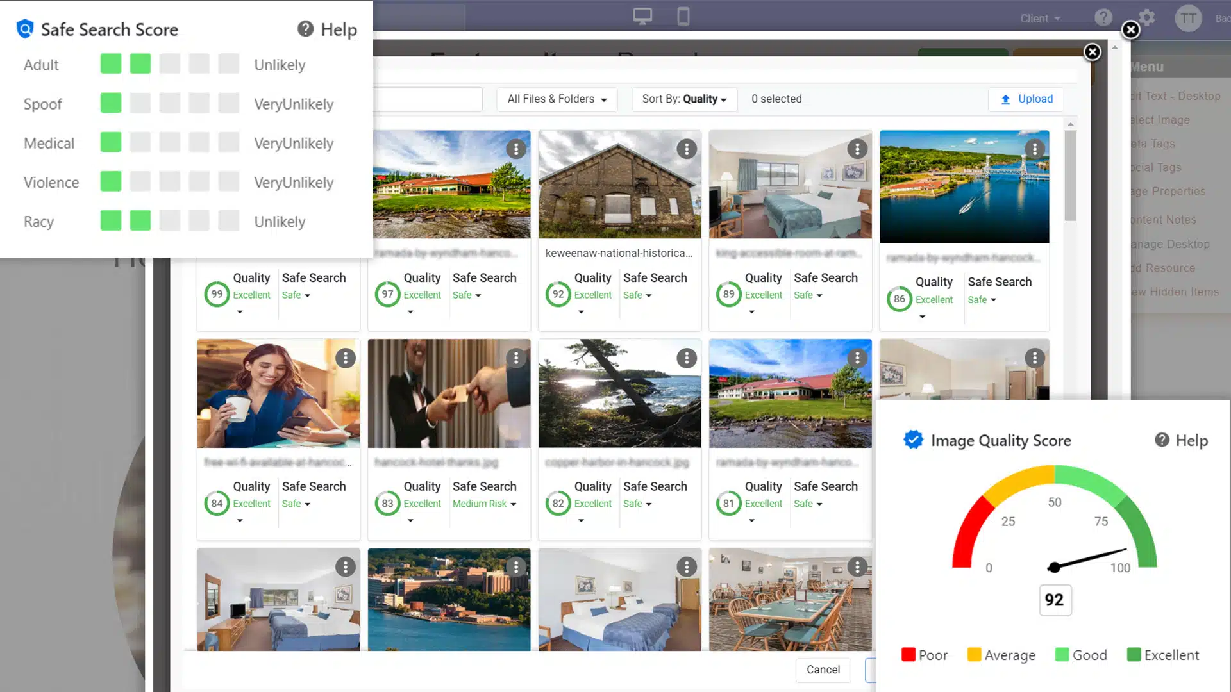Screen dimensions: 1231x692
Task: Click Social Tags menu item
Action: click(1156, 167)
